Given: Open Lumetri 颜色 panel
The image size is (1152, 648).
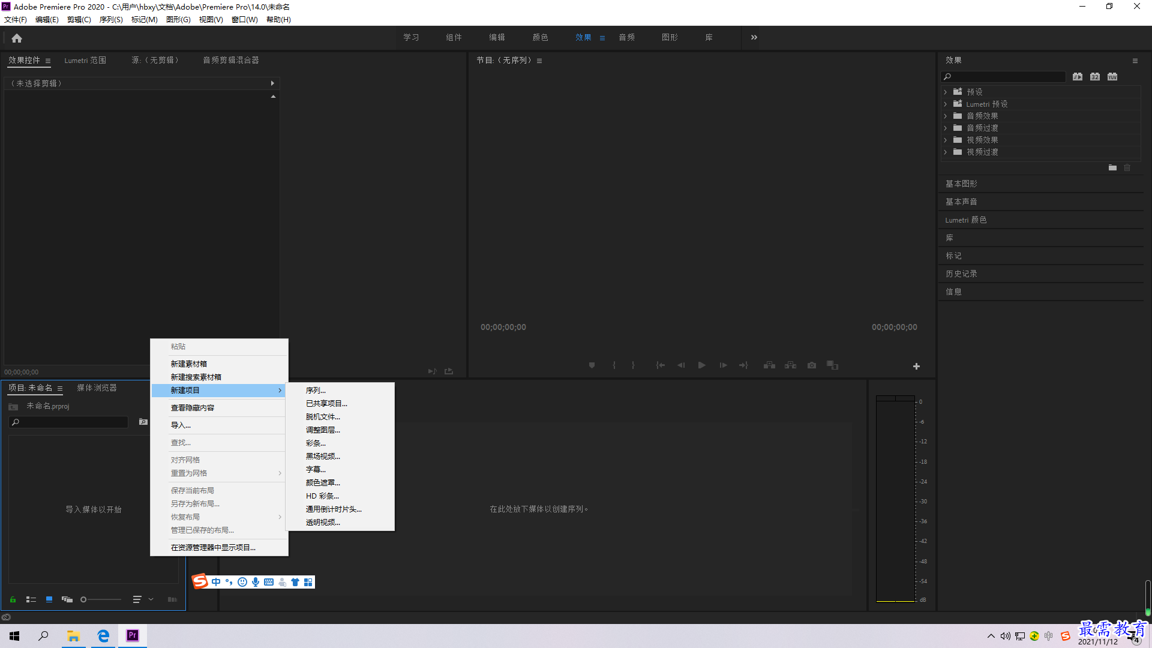Looking at the screenshot, I should coord(966,220).
